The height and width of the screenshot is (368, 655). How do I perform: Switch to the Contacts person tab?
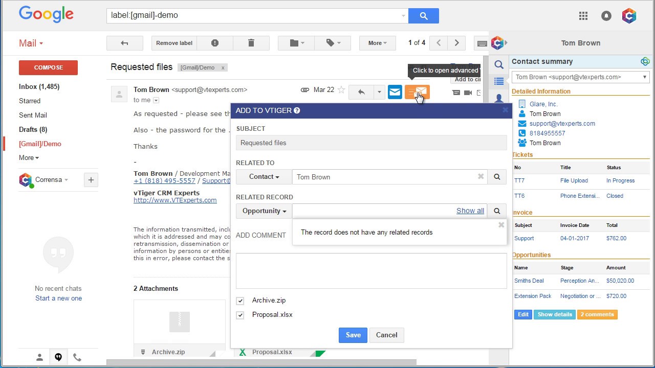[39, 357]
